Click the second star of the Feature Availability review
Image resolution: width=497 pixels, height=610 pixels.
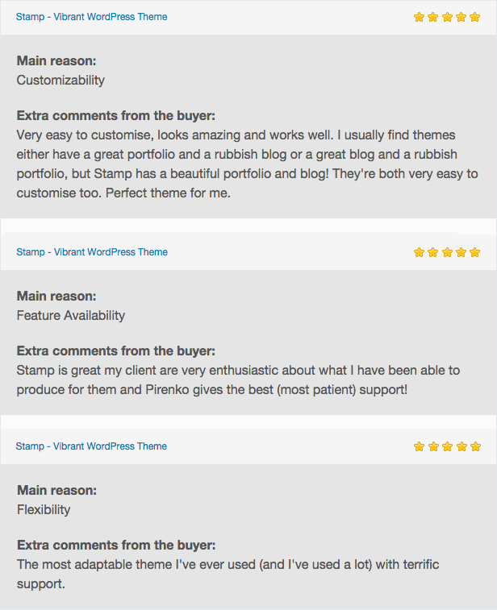tap(433, 252)
